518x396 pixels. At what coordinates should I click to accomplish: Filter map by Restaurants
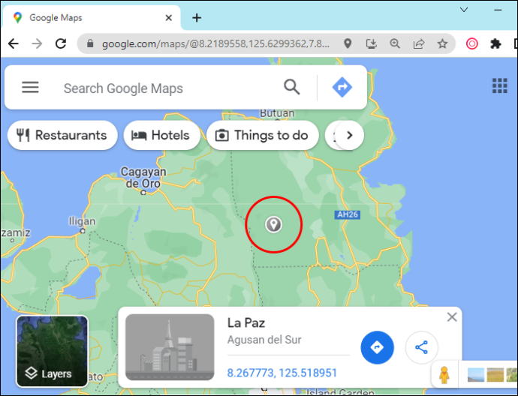pyautogui.click(x=62, y=135)
